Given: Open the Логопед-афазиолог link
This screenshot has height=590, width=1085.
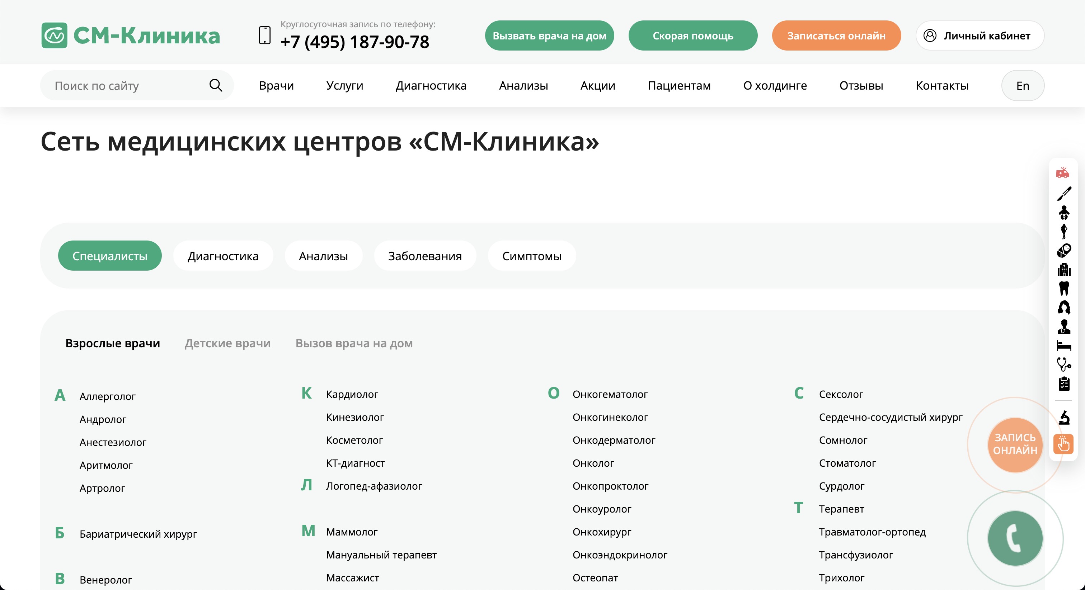Looking at the screenshot, I should click(374, 486).
